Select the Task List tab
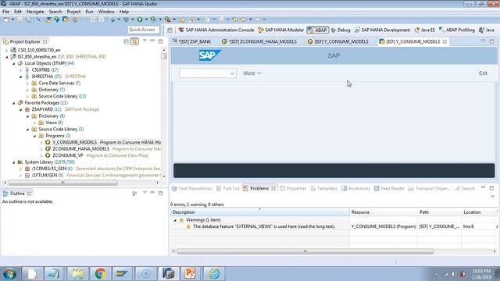The width and height of the screenshot is (500, 281). tap(227, 189)
